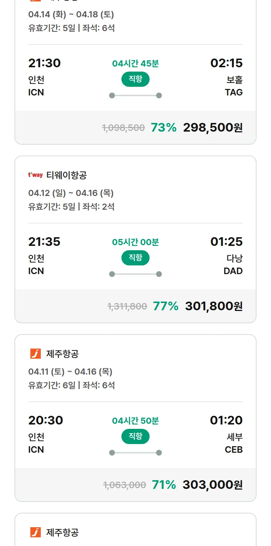Click the 77% discount label
The width and height of the screenshot is (271, 546).
click(165, 306)
